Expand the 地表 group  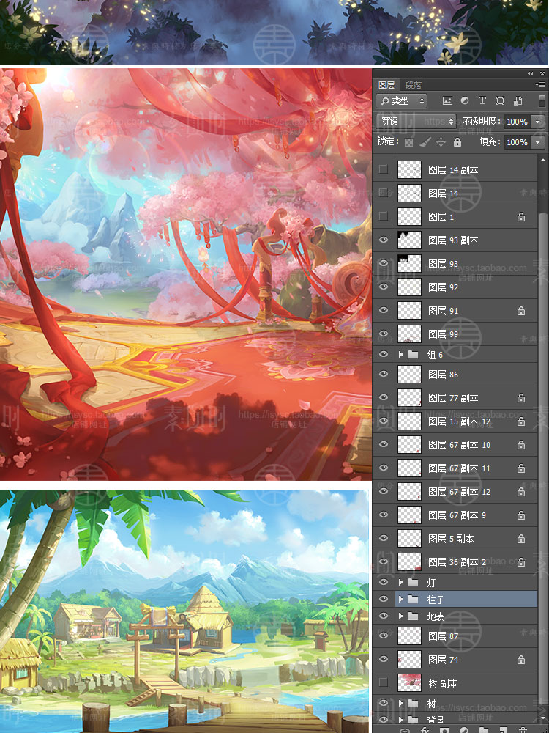tap(400, 616)
